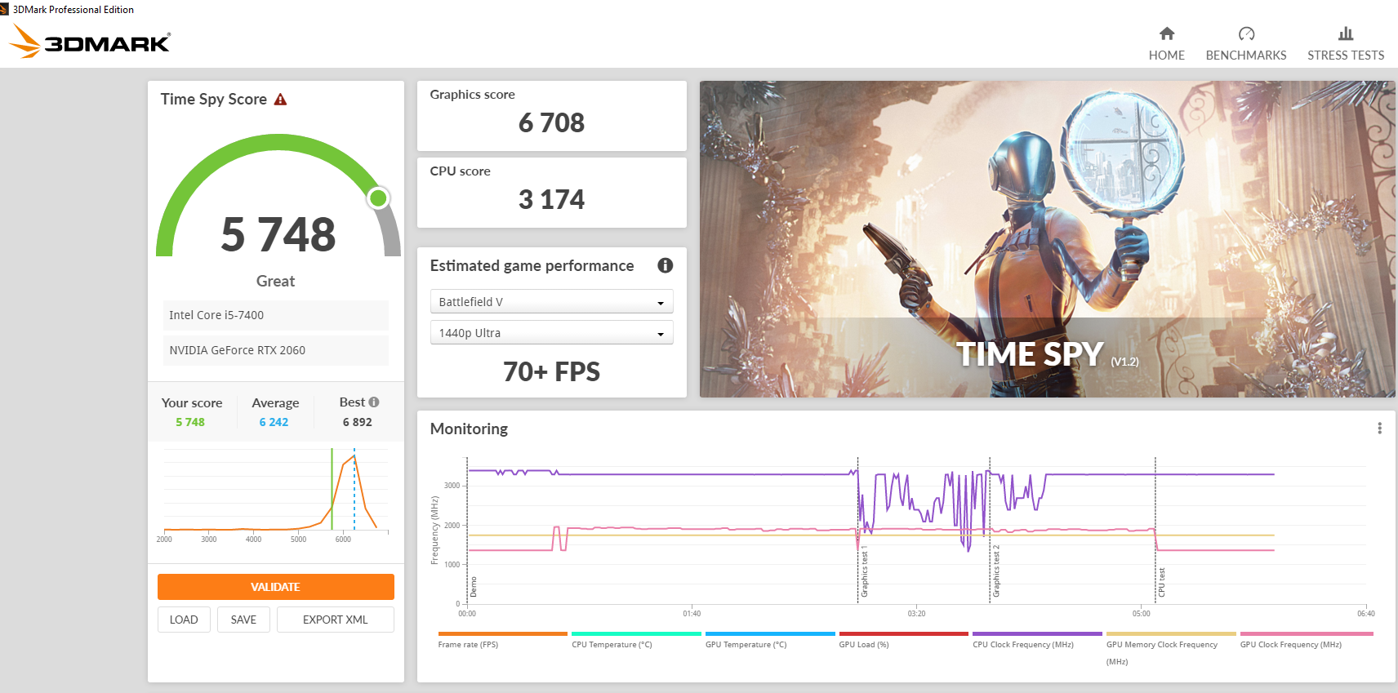The width and height of the screenshot is (1398, 693).
Task: Click the 3DMark logo
Action: pos(91,42)
